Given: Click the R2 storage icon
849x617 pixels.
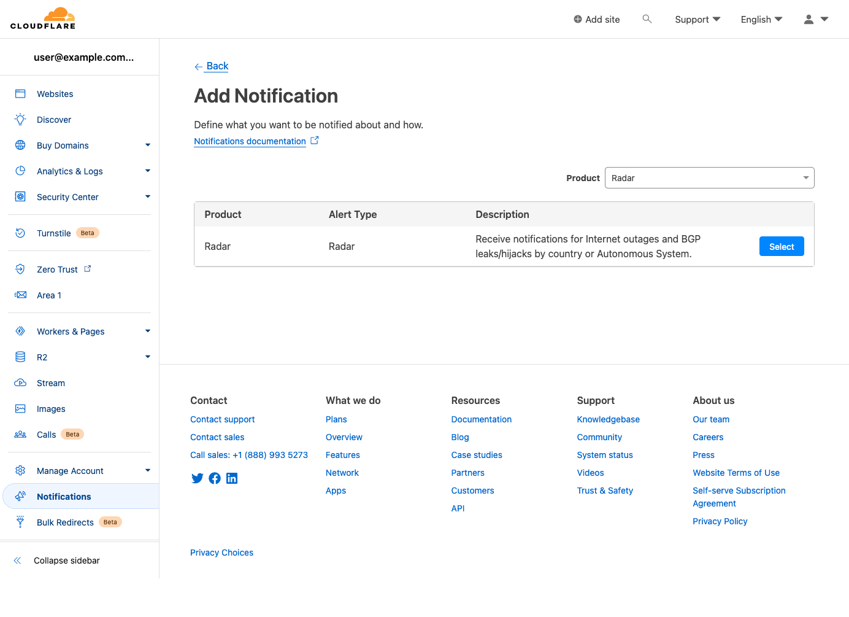Looking at the screenshot, I should [x=20, y=357].
